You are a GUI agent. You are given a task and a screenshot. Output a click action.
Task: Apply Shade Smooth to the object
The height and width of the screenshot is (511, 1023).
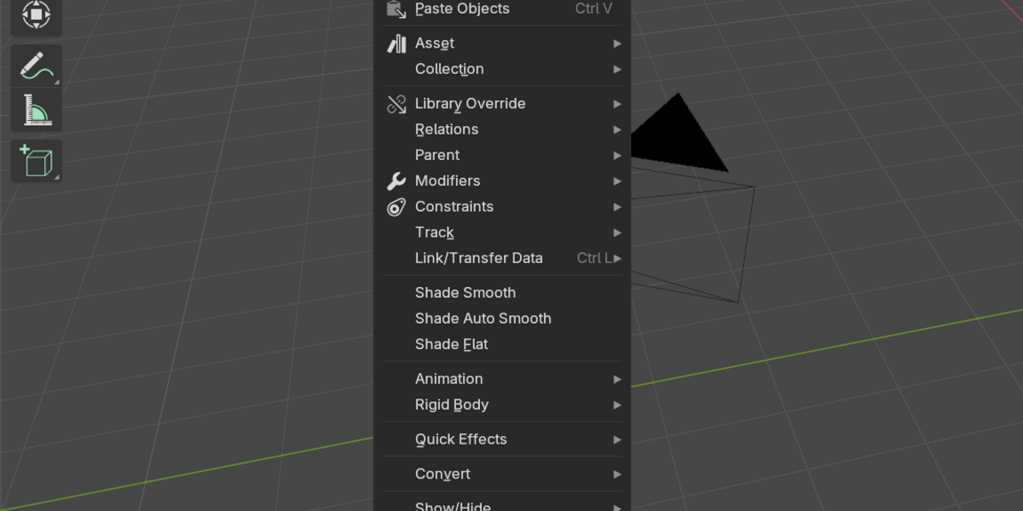tap(502, 293)
